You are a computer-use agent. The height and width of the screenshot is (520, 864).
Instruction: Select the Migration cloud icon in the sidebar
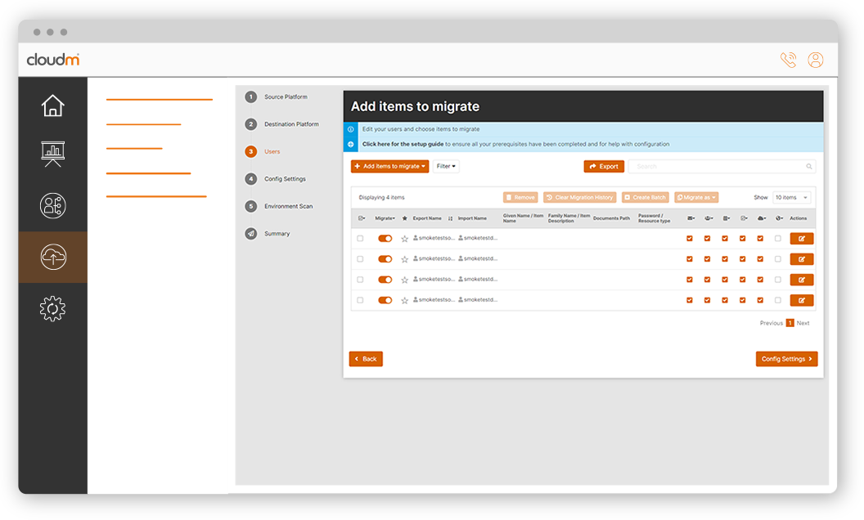pyautogui.click(x=52, y=257)
